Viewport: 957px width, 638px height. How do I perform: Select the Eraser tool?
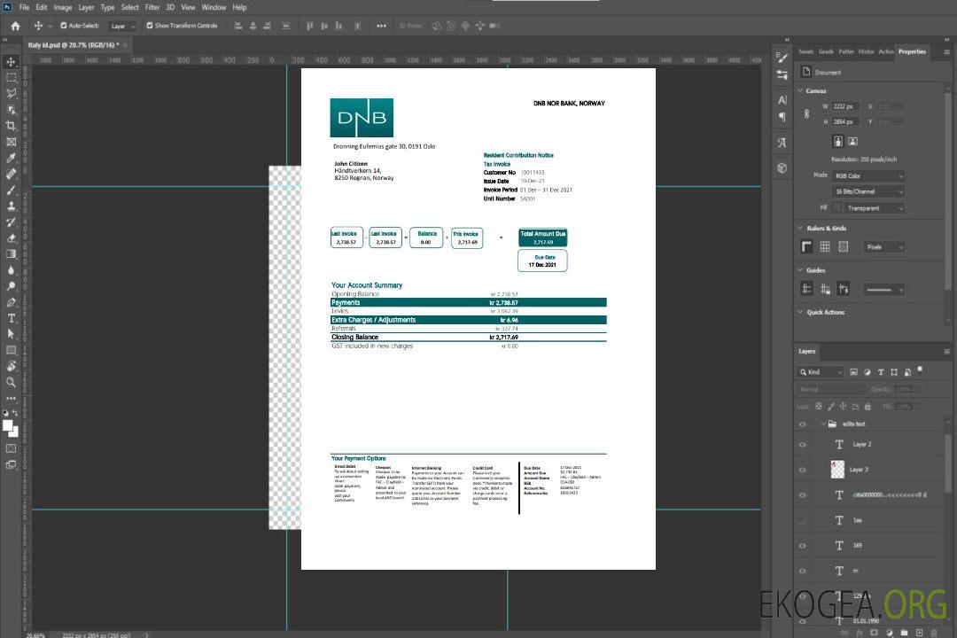coord(11,238)
